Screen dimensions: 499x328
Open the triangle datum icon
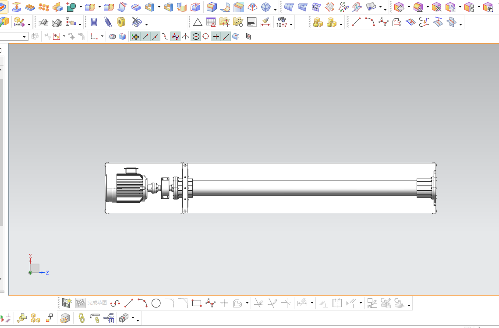(198, 22)
